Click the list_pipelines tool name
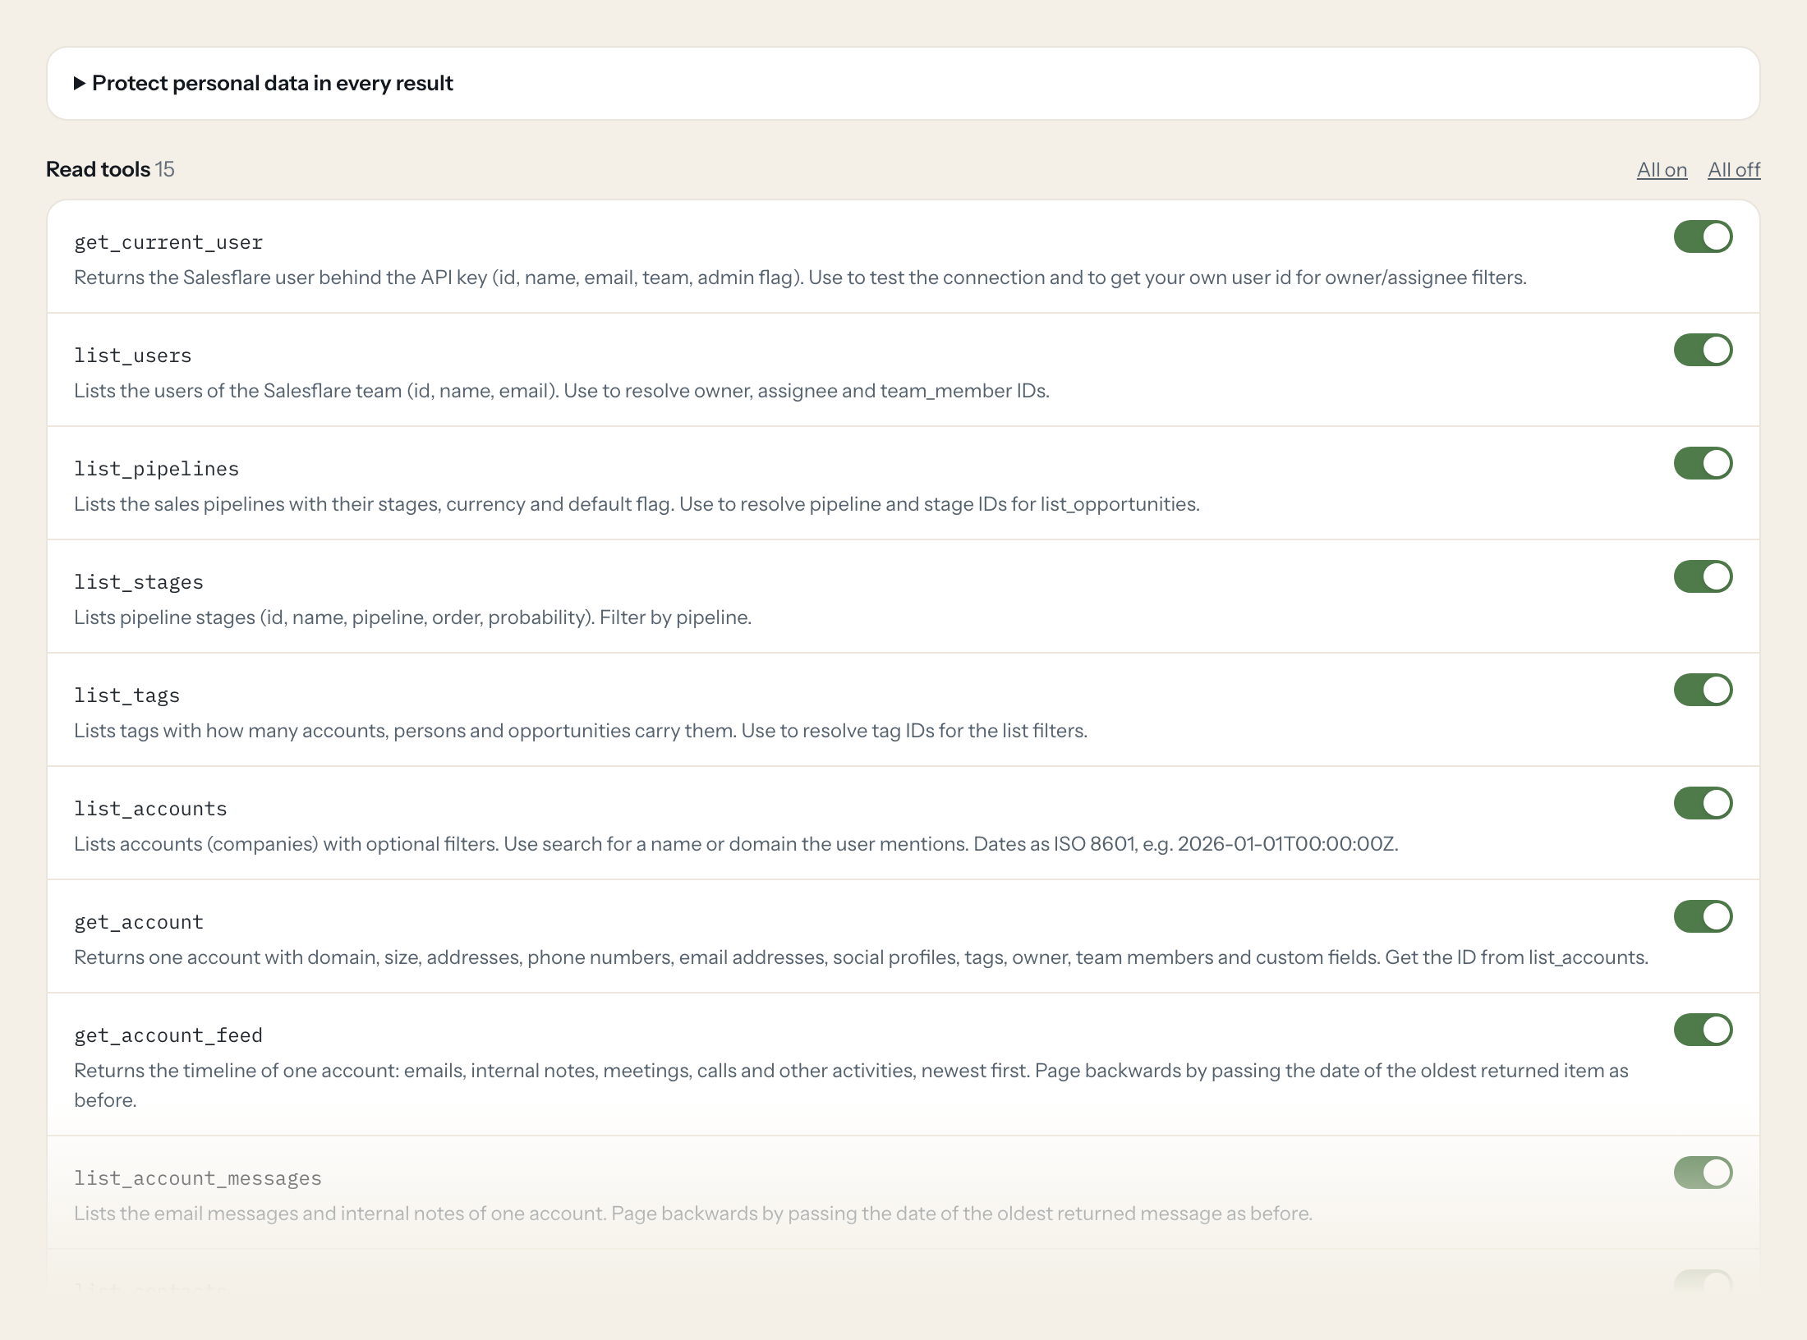Image resolution: width=1807 pixels, height=1340 pixels. [x=157, y=469]
